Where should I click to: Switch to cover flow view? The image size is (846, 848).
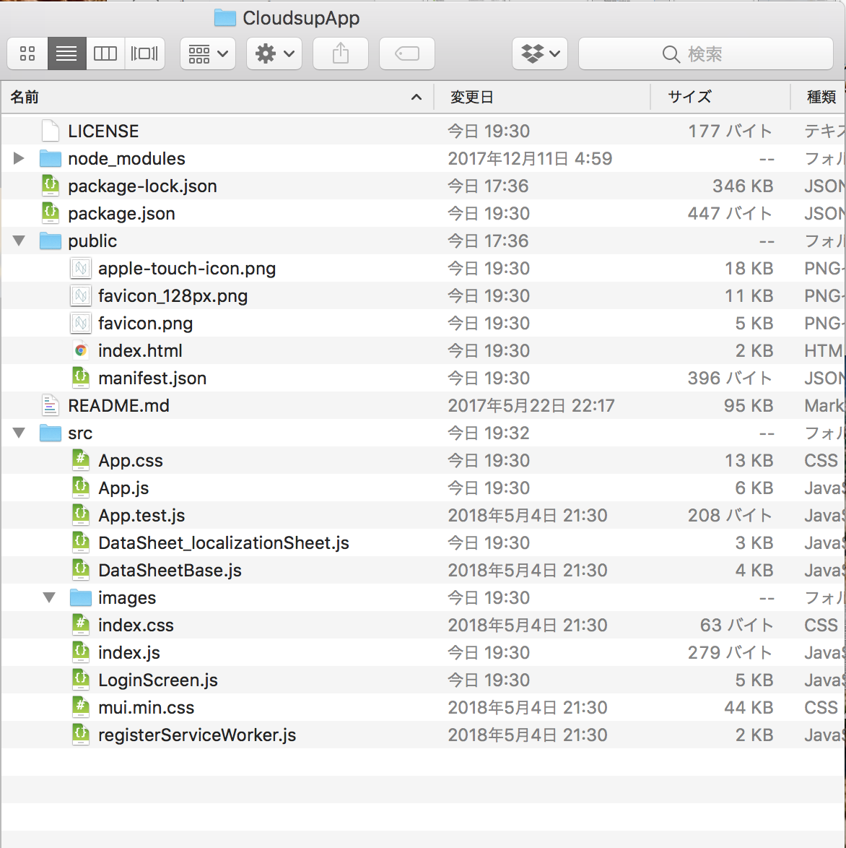coord(144,53)
